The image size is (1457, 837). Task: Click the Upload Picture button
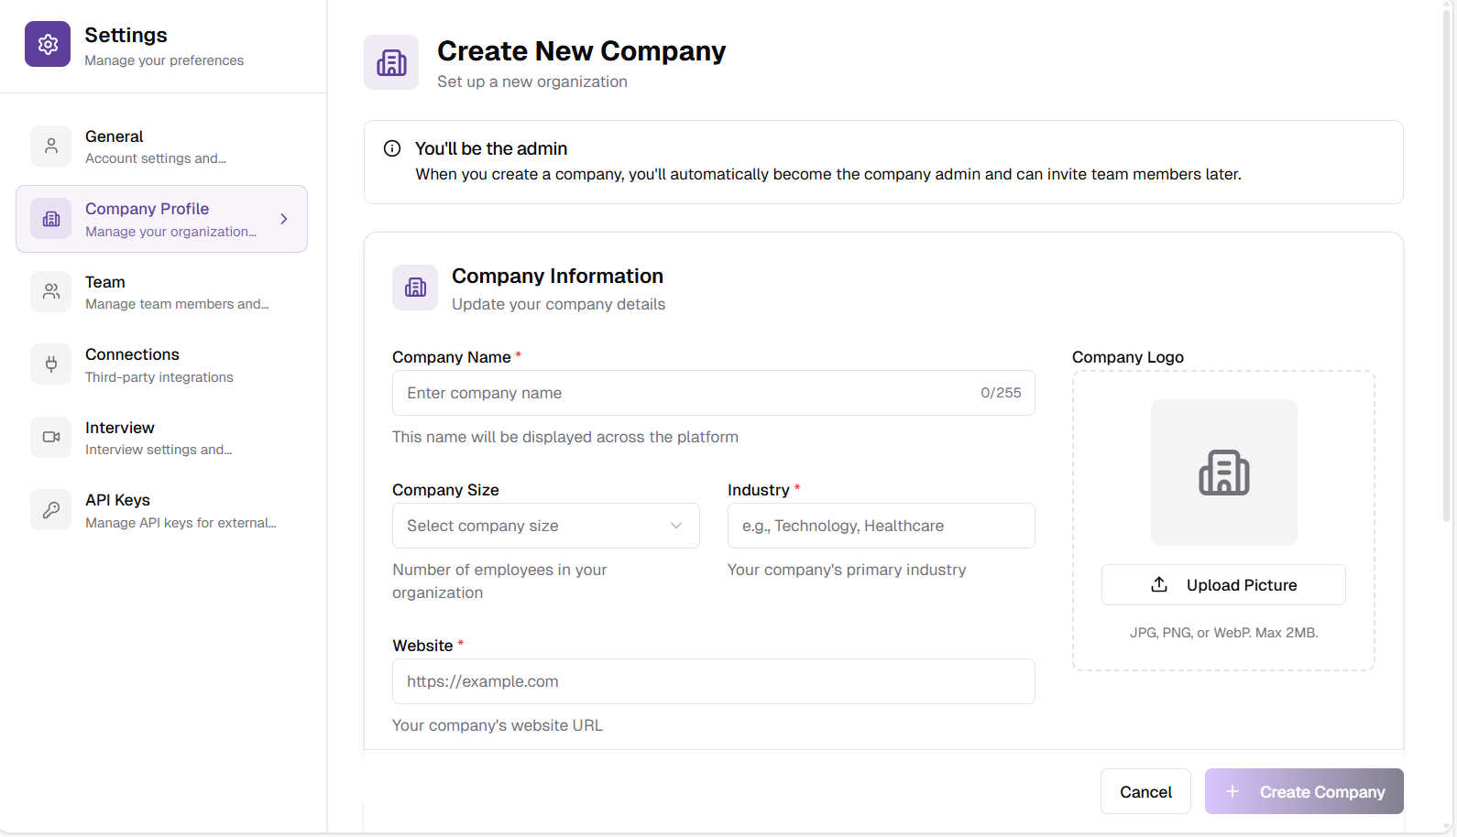(1222, 585)
